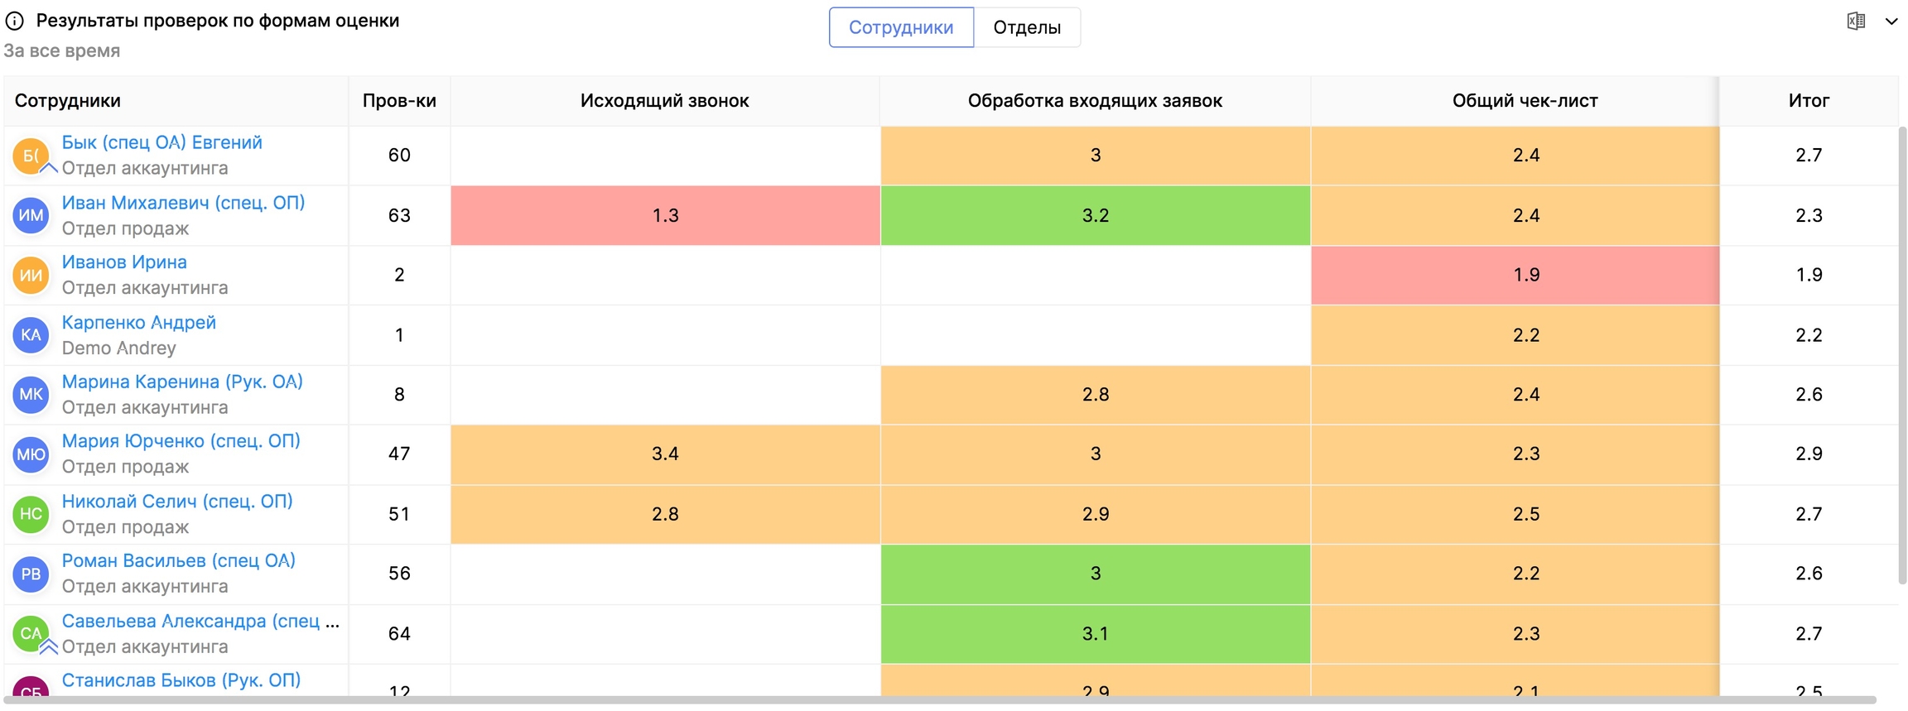Open the Николай Селич (спец. ОП) link

pos(177,502)
